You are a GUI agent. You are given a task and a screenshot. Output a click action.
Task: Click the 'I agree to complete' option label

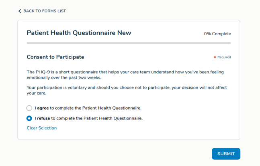pyautogui.click(x=88, y=108)
